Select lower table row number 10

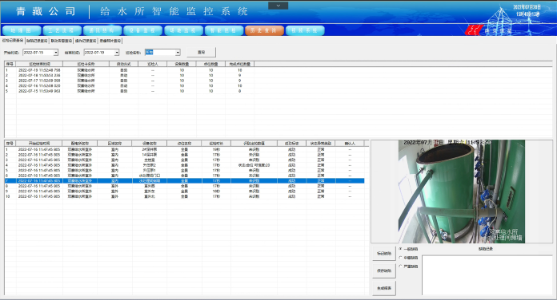click(184, 196)
